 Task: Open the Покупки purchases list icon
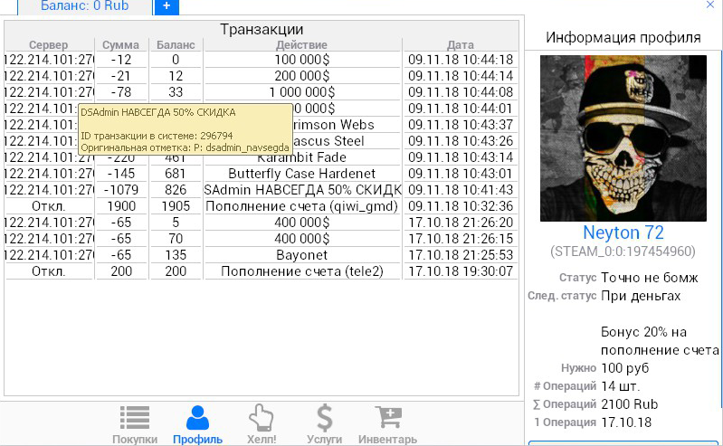tap(135, 423)
